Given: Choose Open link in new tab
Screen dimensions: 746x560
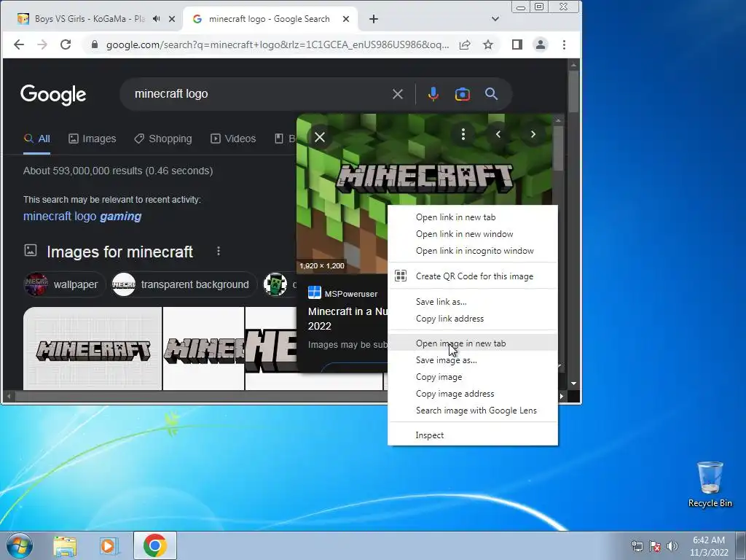Looking at the screenshot, I should [472, 217].
